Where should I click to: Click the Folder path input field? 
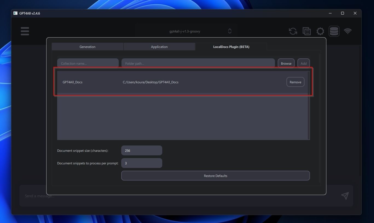(x=198, y=63)
